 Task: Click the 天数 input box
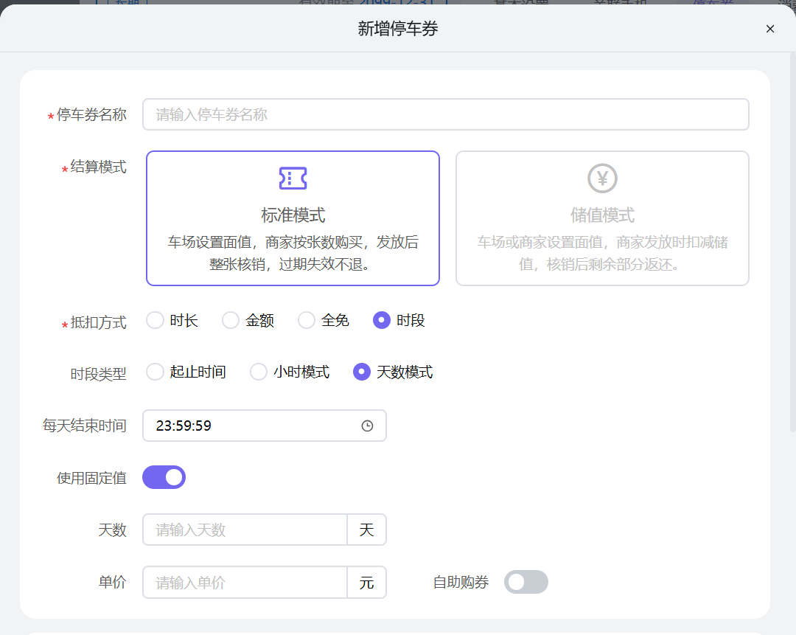tap(245, 530)
